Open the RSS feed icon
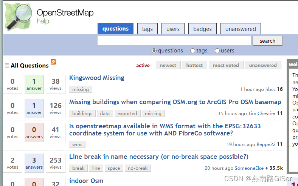The width and height of the screenshot is (298, 186). [x=53, y=62]
